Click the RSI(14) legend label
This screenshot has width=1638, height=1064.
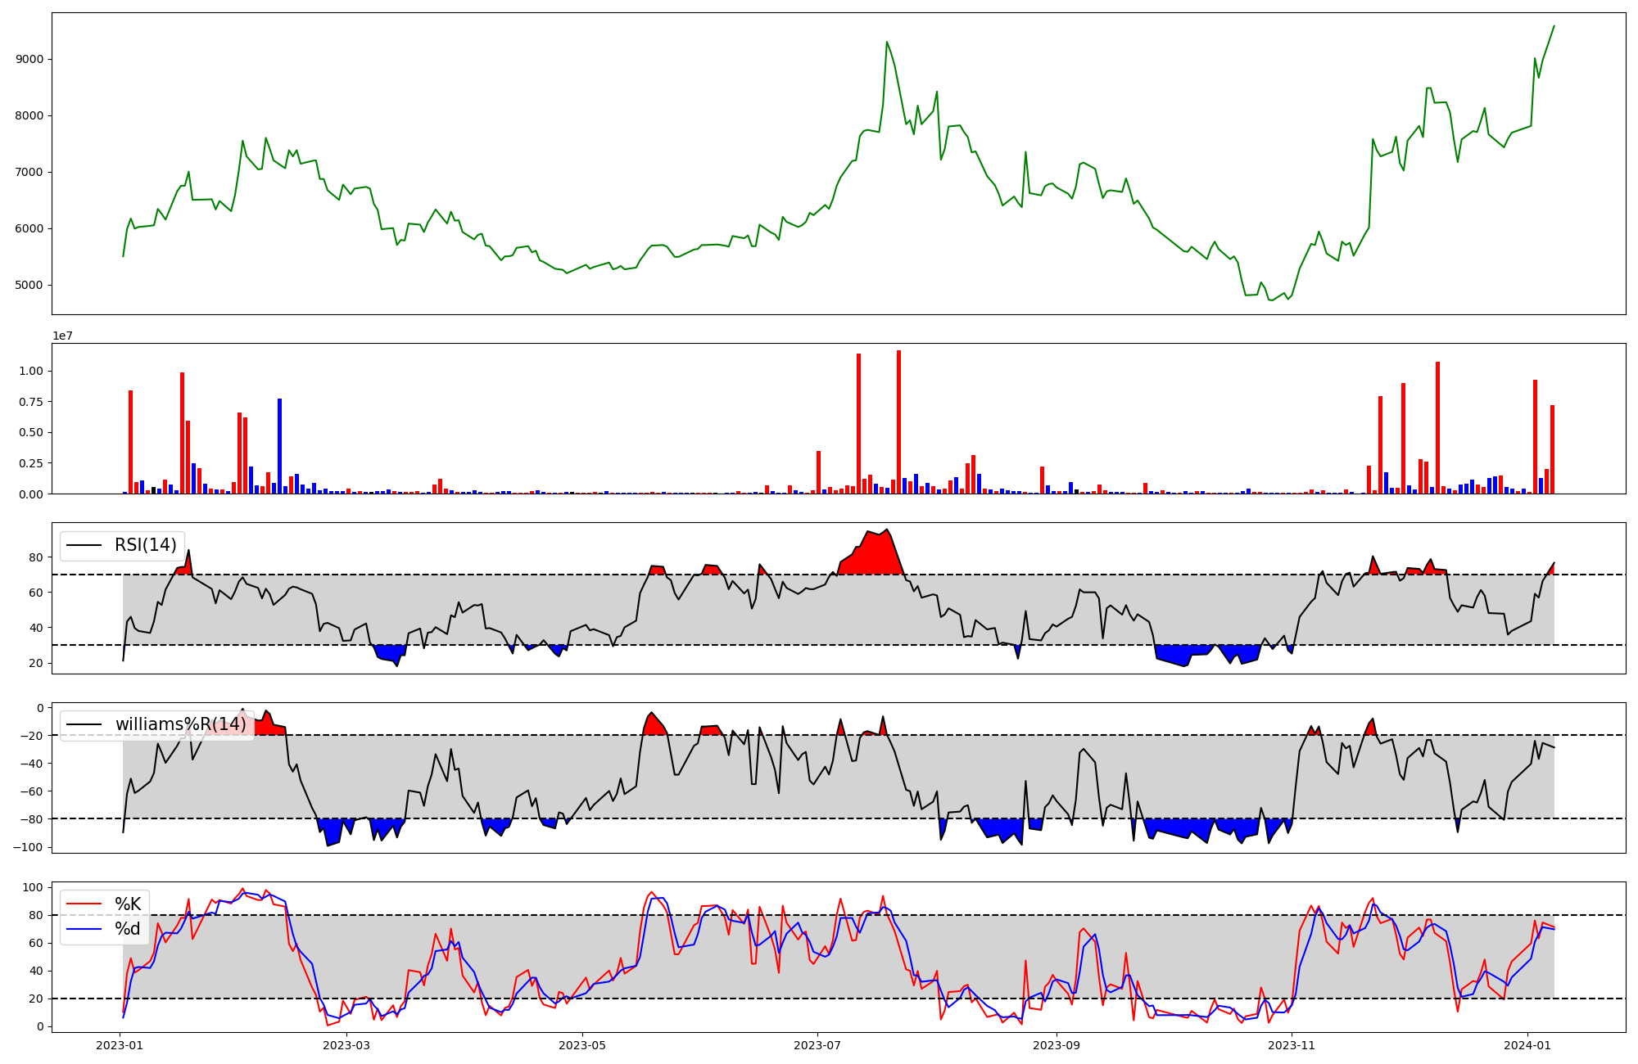(x=145, y=545)
